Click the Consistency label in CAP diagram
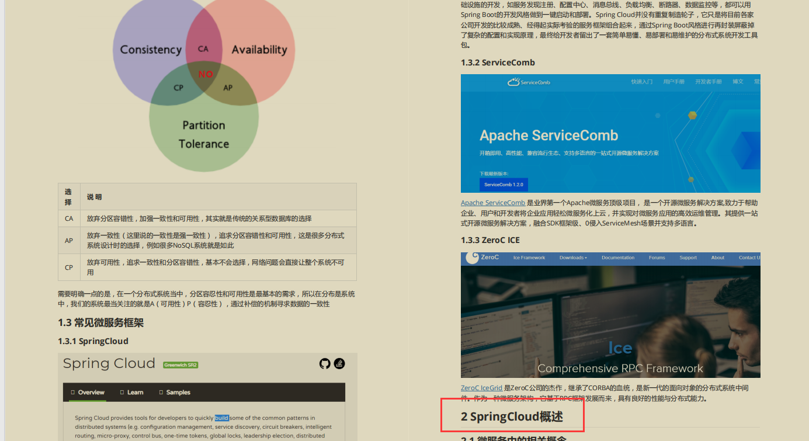 click(151, 50)
